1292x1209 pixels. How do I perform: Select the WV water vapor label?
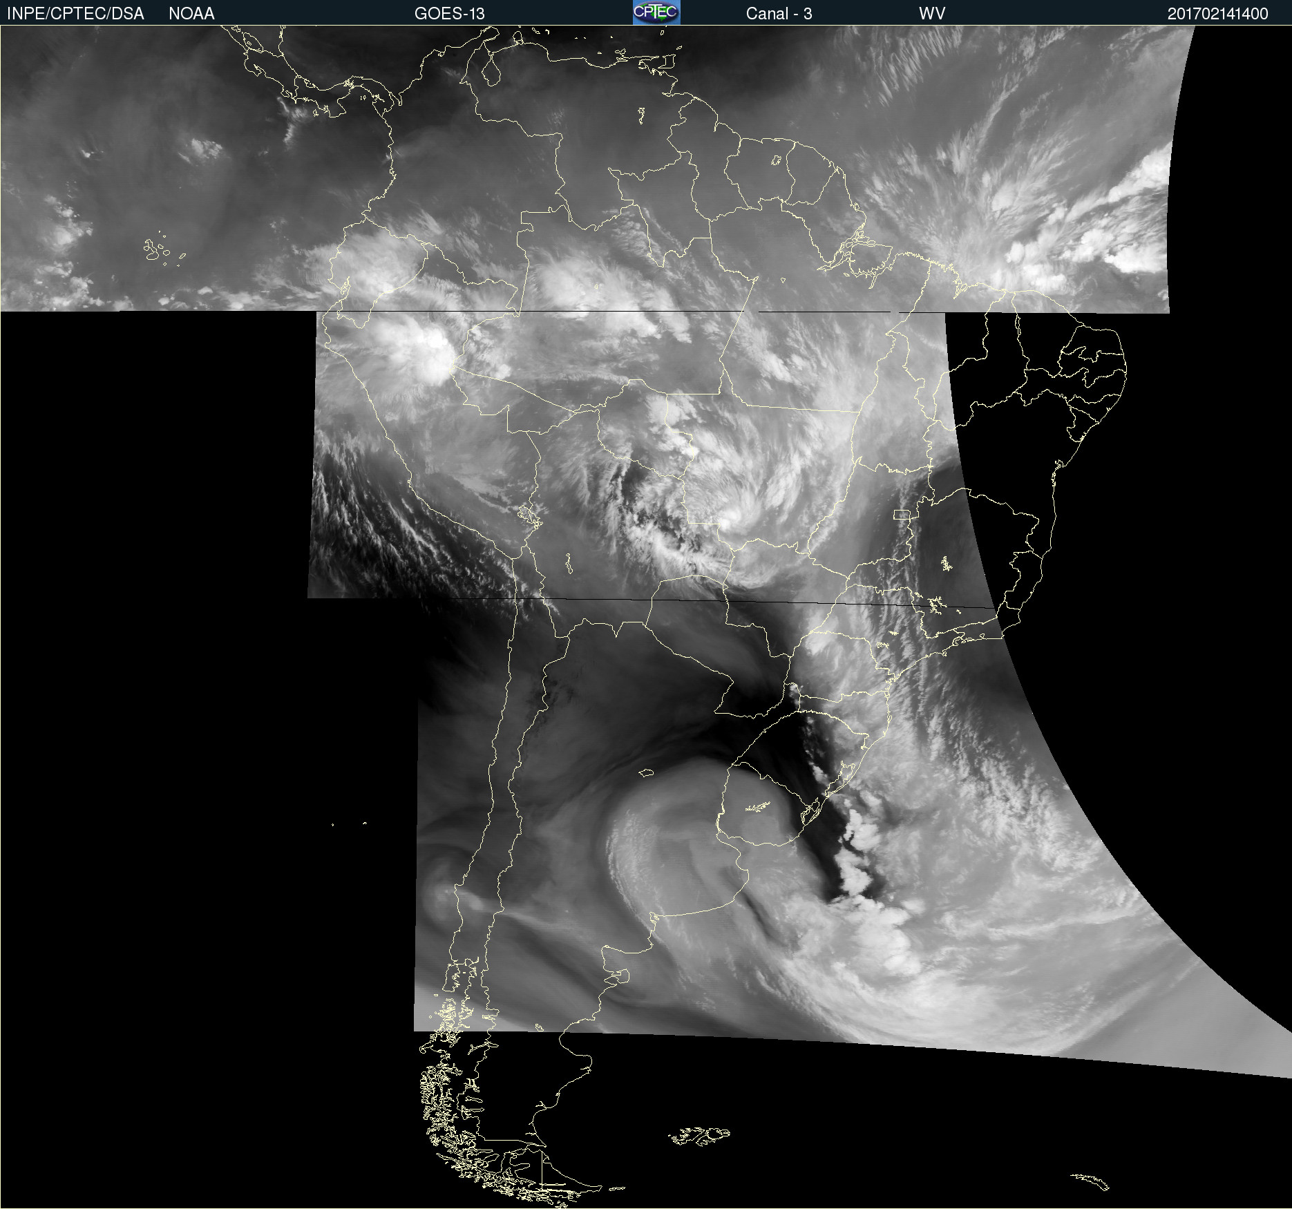point(931,14)
